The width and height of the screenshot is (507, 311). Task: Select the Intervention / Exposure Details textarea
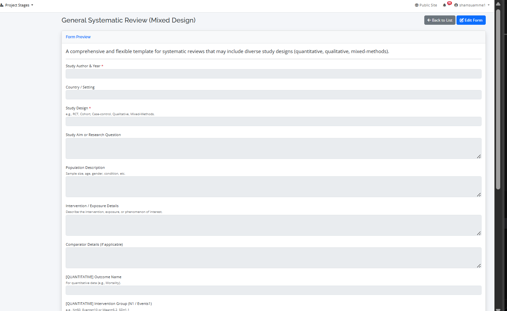click(x=273, y=225)
